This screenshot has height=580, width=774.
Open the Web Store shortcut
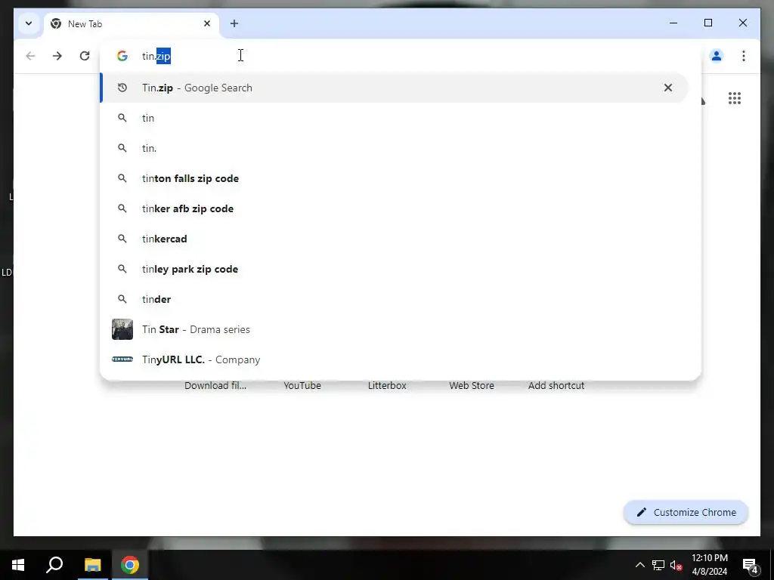click(472, 386)
